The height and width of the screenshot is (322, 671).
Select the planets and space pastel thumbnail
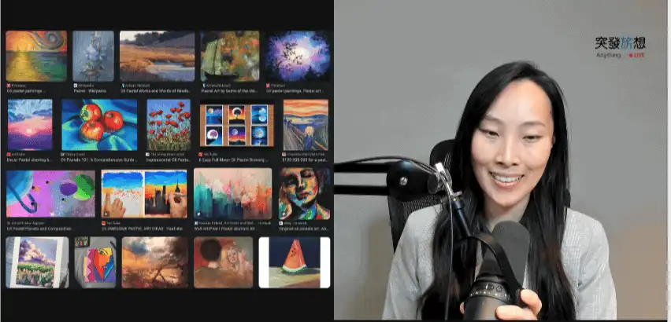pyautogui.click(x=50, y=193)
